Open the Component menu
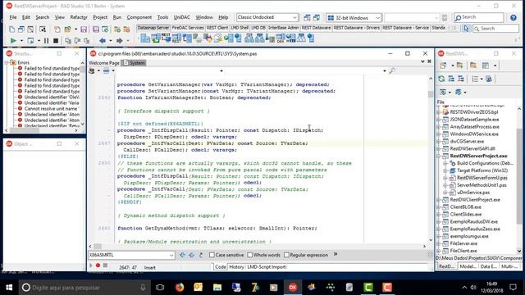Screen dimensions: 525x295 [x=139, y=17]
